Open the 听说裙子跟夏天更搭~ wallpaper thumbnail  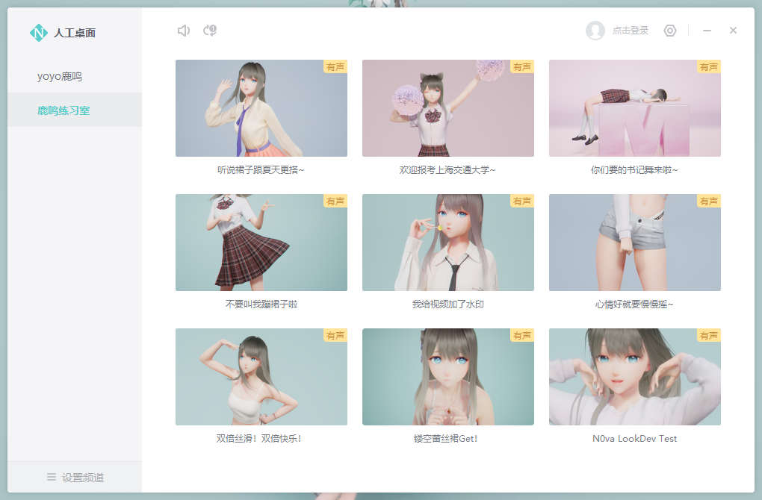tap(261, 108)
